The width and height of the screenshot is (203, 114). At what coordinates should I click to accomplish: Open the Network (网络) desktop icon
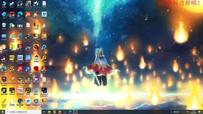[4, 15]
